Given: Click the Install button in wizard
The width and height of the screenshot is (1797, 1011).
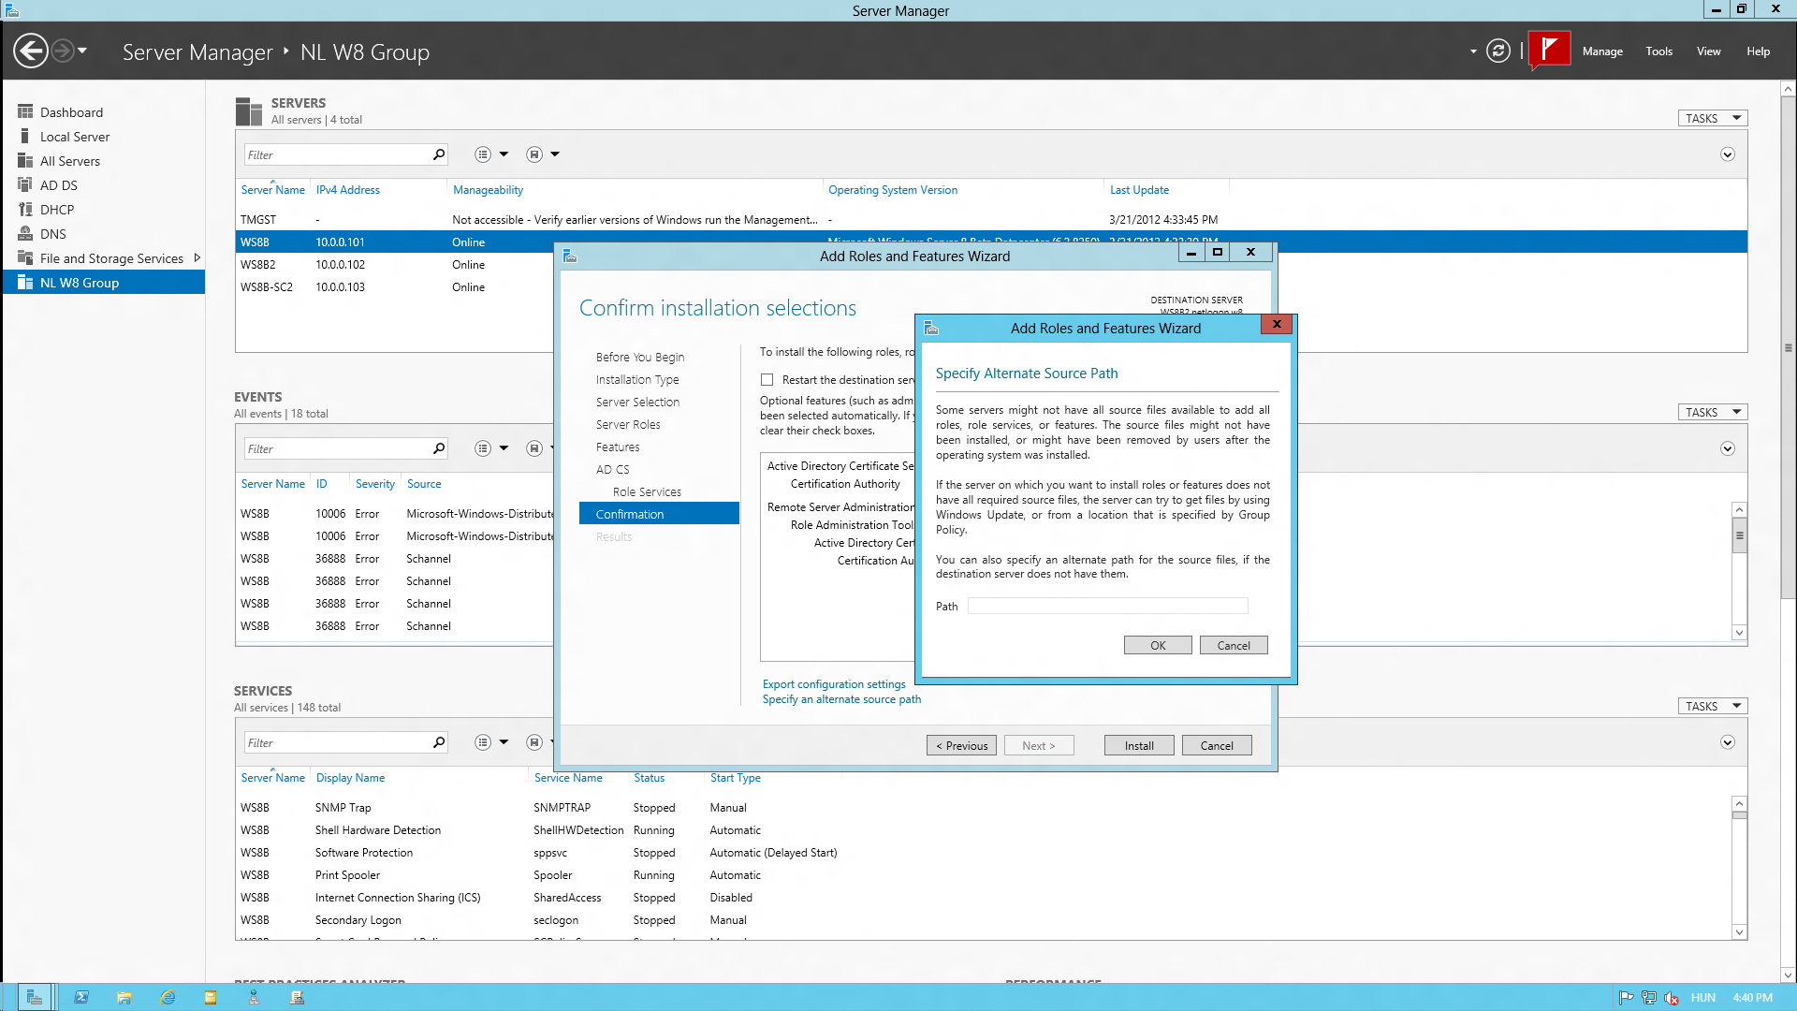Looking at the screenshot, I should click(x=1139, y=746).
